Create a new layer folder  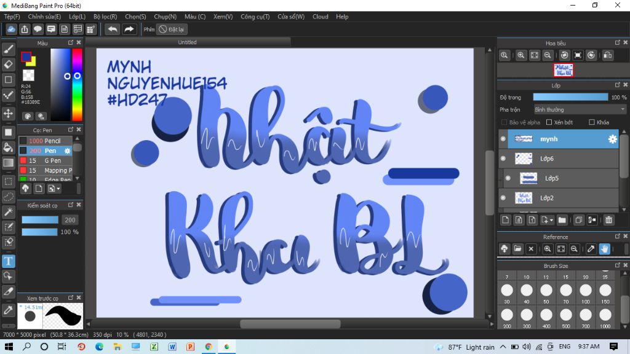coord(562,220)
